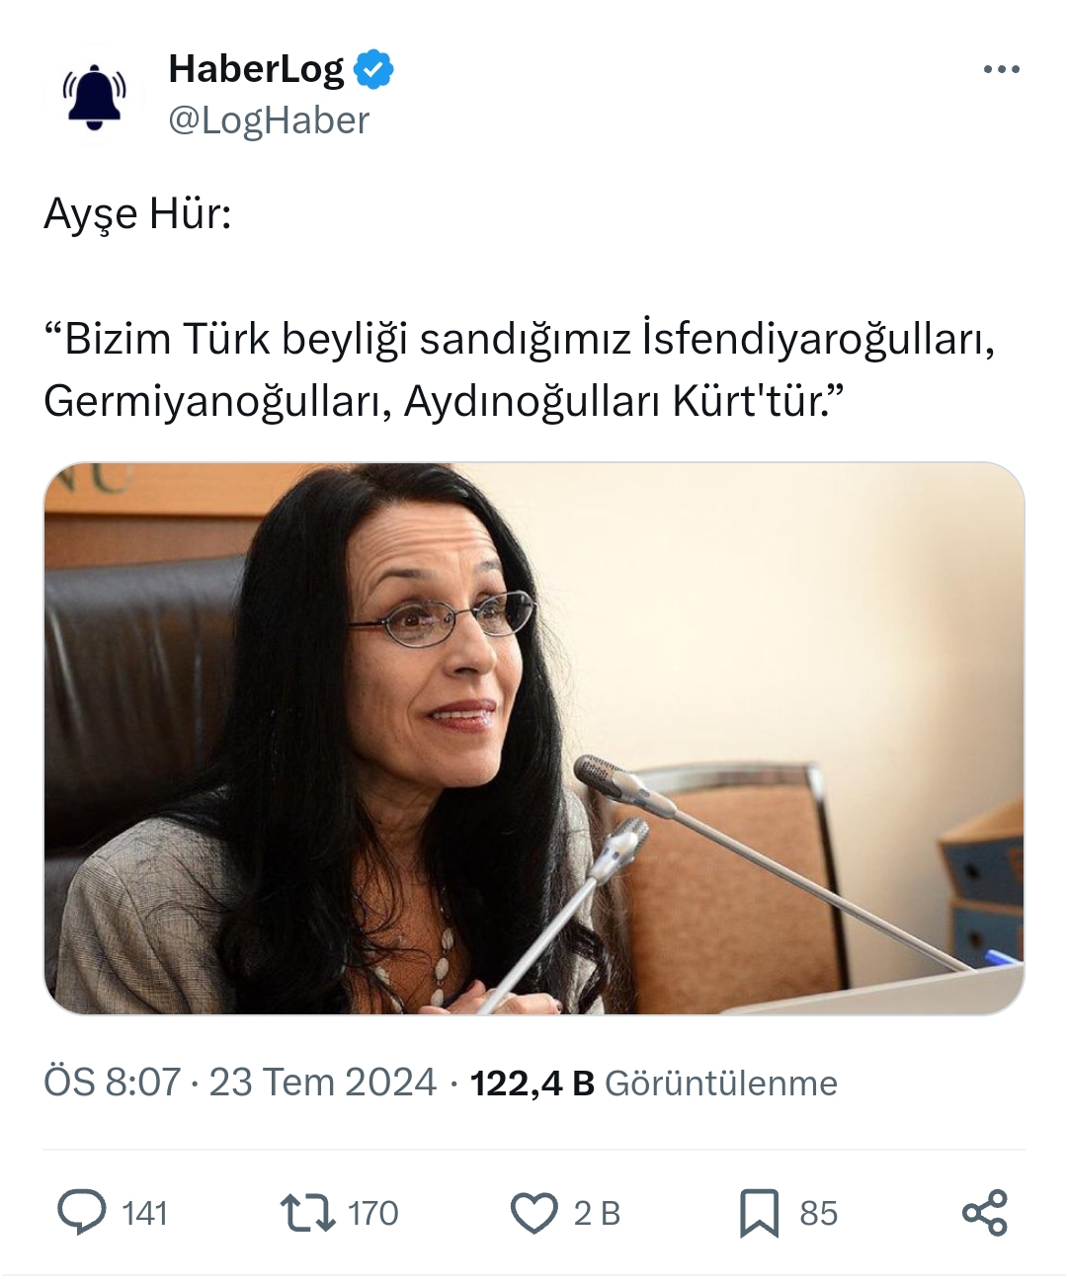View the 122,4 B Görüntülenme analytics
This screenshot has height=1285, width=1067.
point(653,1084)
